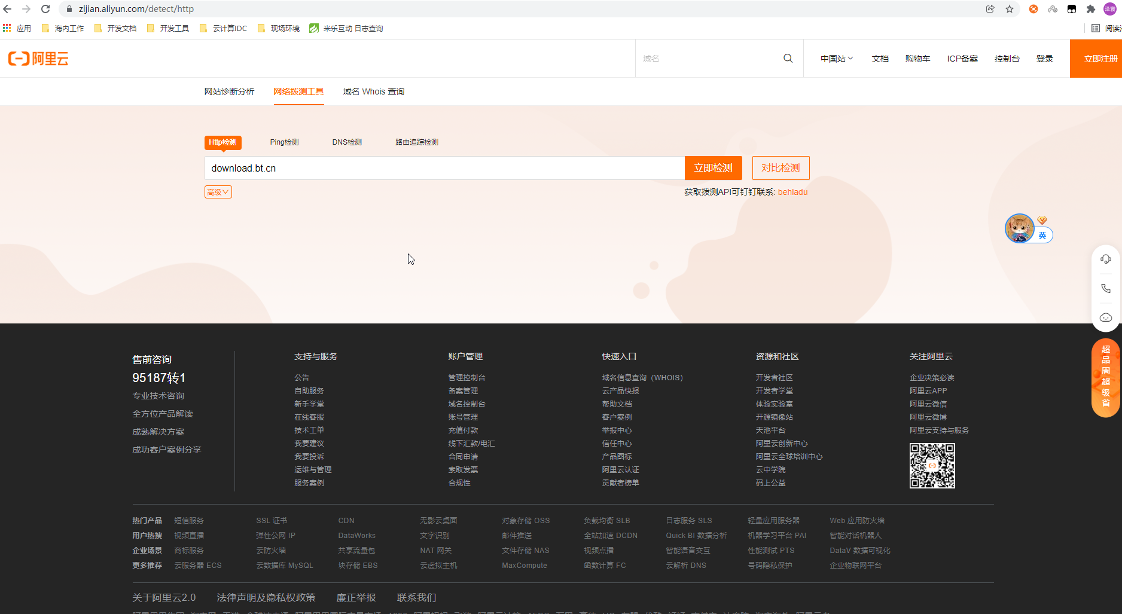The image size is (1122, 614).
Task: Expand the 高级 advanced options
Action: [218, 192]
